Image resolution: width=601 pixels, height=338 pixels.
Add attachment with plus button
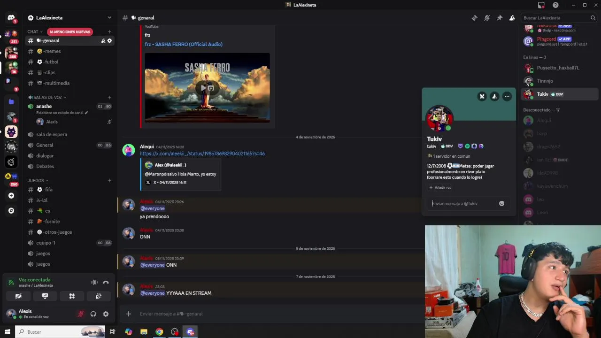tap(129, 314)
